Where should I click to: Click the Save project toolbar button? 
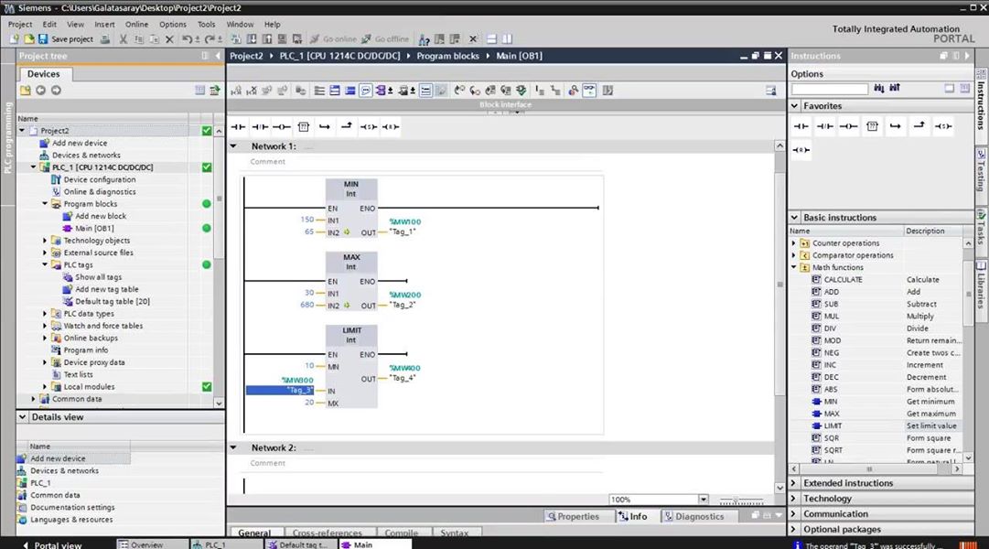66,39
